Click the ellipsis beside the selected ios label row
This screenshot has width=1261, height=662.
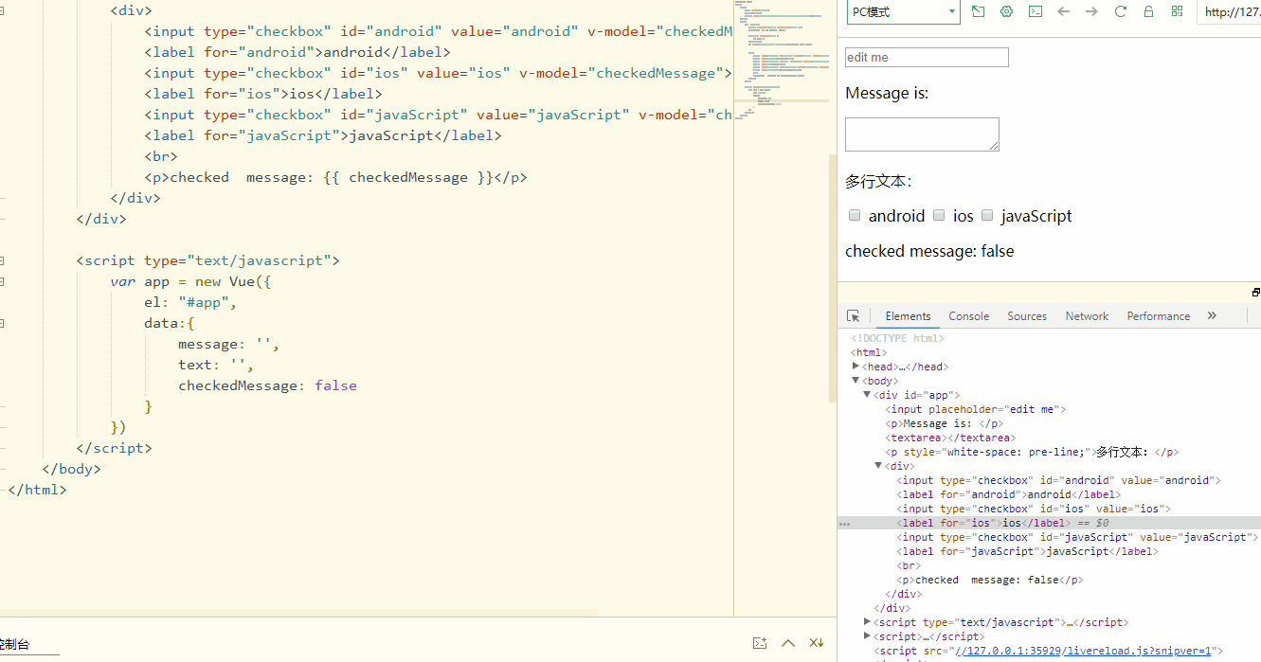point(844,523)
